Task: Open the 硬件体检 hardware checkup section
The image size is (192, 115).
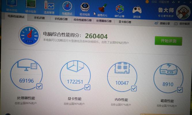Action: 11,5
